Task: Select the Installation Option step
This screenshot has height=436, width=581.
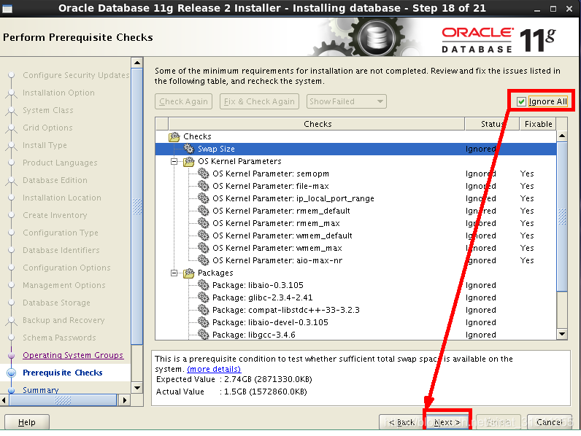Action: point(58,93)
